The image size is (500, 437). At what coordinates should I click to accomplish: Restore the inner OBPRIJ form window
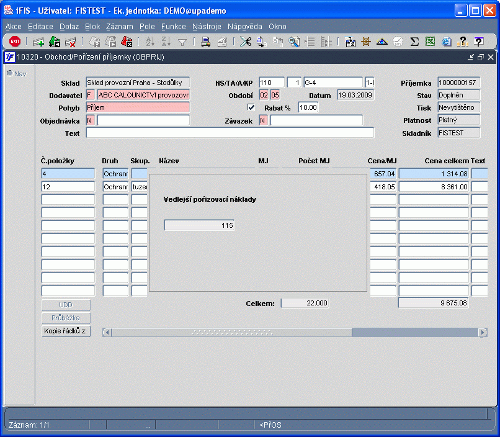pos(481,57)
